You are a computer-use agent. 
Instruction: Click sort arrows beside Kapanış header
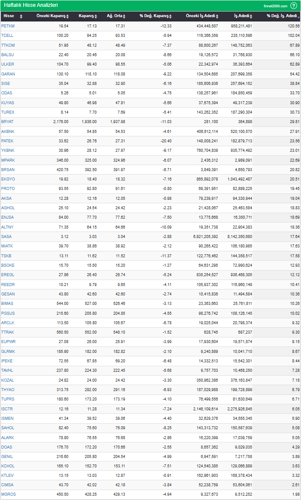(96, 16)
